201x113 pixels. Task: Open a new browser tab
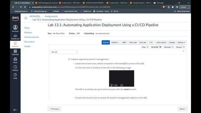[x=179, y=3]
